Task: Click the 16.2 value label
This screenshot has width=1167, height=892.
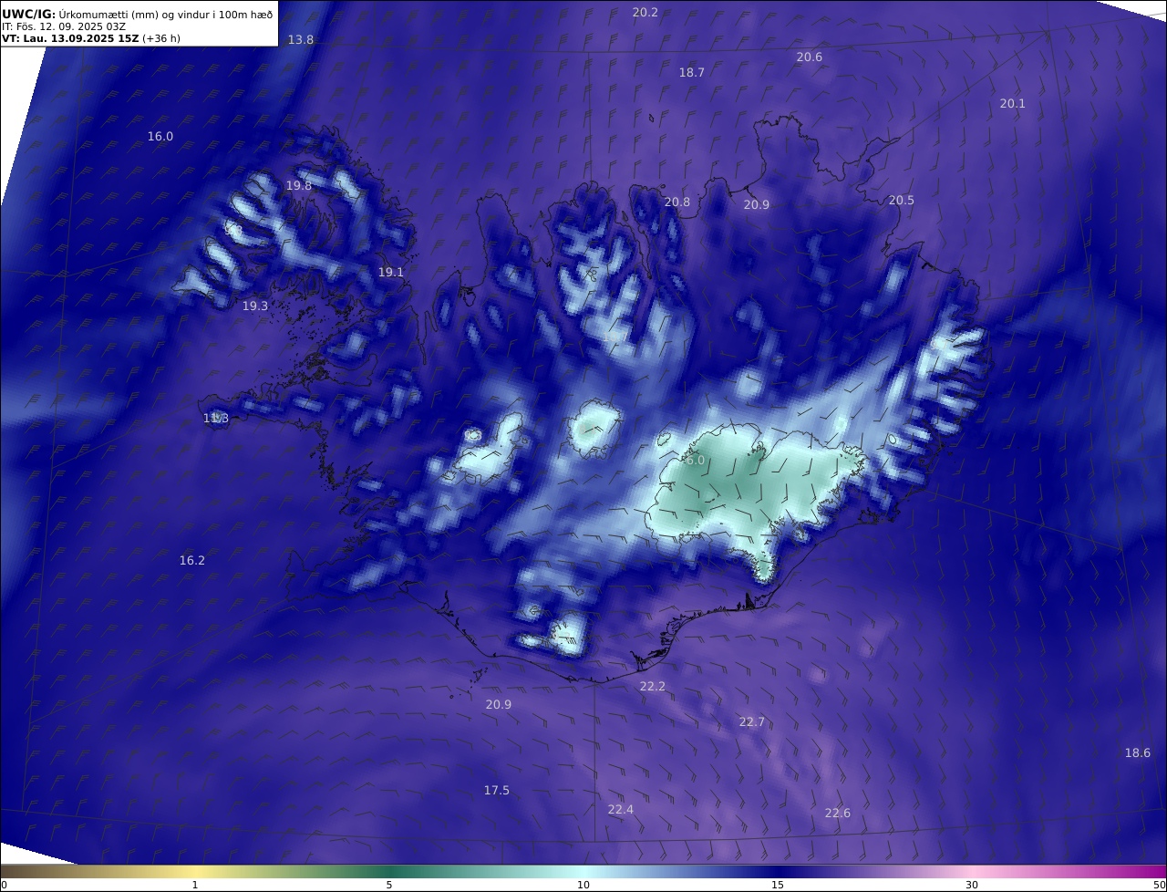Action: [192, 561]
